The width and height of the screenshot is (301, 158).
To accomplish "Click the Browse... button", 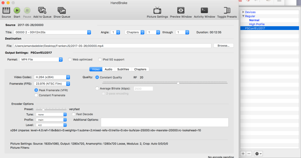I will (223, 45).
